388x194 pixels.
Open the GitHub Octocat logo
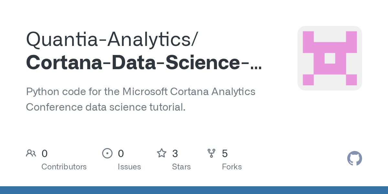coord(354,158)
